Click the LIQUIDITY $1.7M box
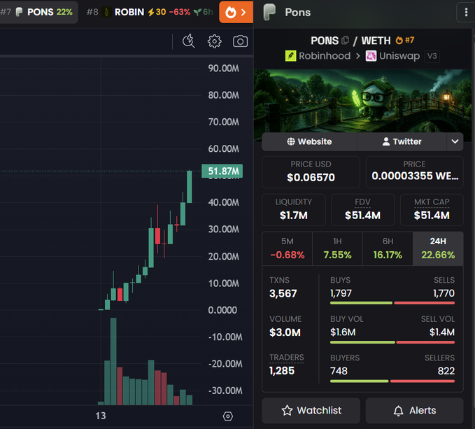Screen dimensions: 475x429 pyautogui.click(x=294, y=210)
